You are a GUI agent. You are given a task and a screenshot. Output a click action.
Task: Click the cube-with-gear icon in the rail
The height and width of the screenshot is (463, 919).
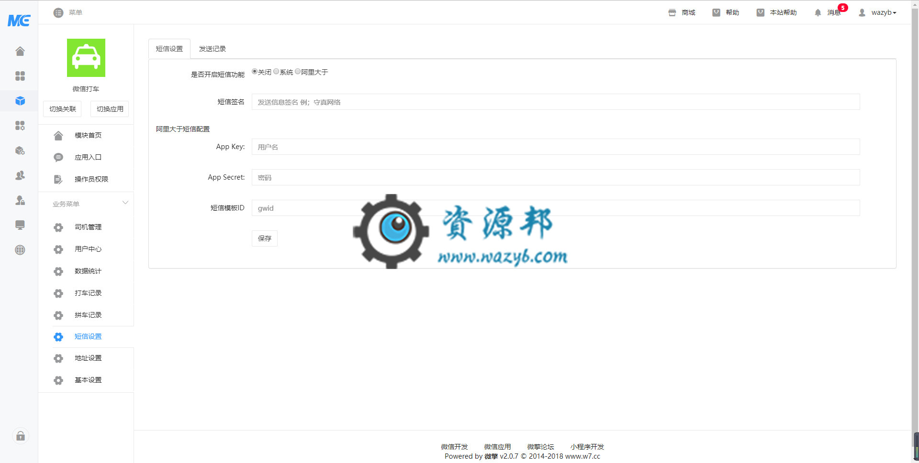(x=20, y=151)
